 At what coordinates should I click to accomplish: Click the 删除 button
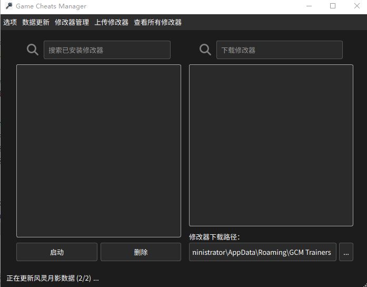[141, 252]
